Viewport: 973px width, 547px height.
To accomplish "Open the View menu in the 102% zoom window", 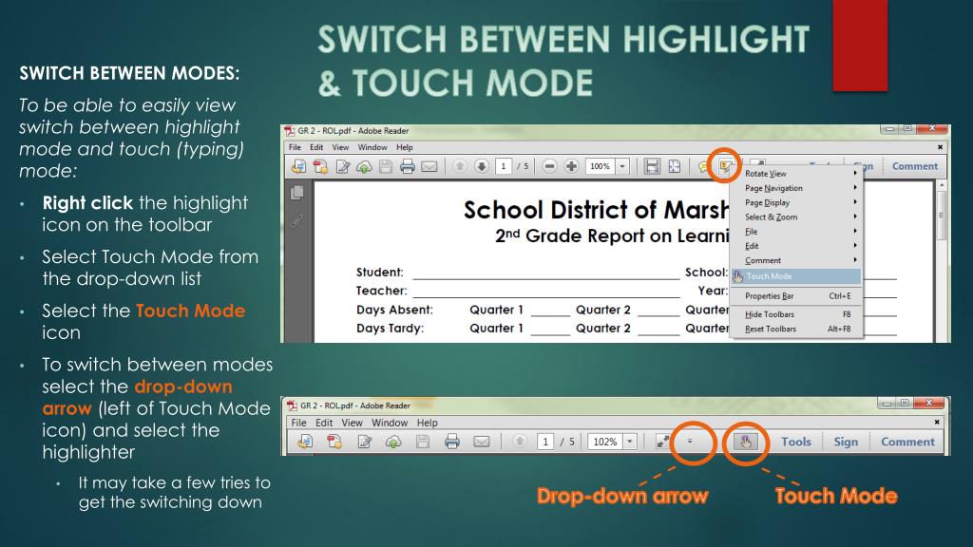I will coord(352,423).
